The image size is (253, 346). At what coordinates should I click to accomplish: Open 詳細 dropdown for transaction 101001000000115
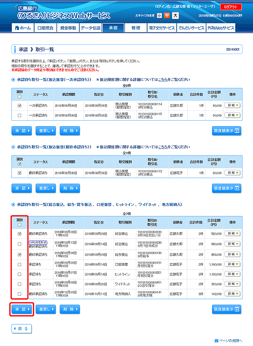(232, 115)
